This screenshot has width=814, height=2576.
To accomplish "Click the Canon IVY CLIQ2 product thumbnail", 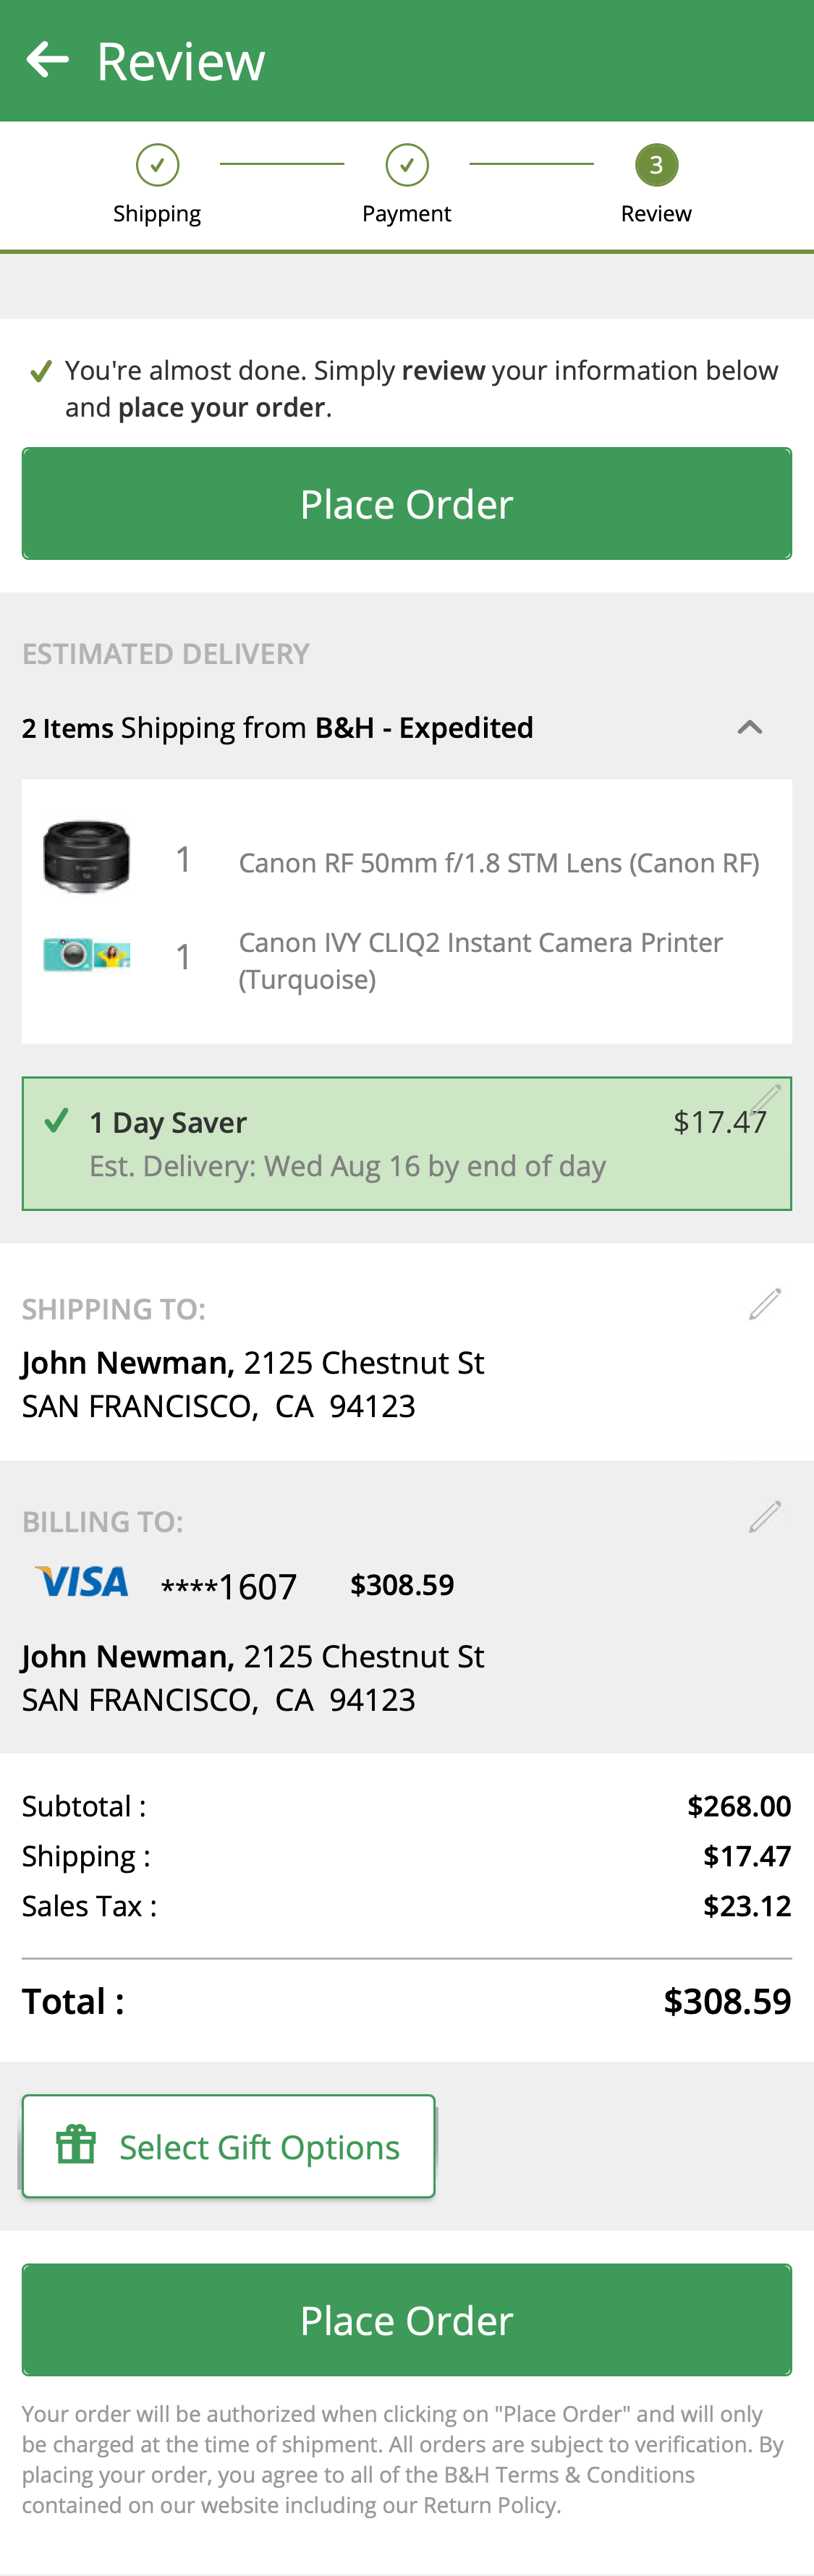I will click(87, 956).
